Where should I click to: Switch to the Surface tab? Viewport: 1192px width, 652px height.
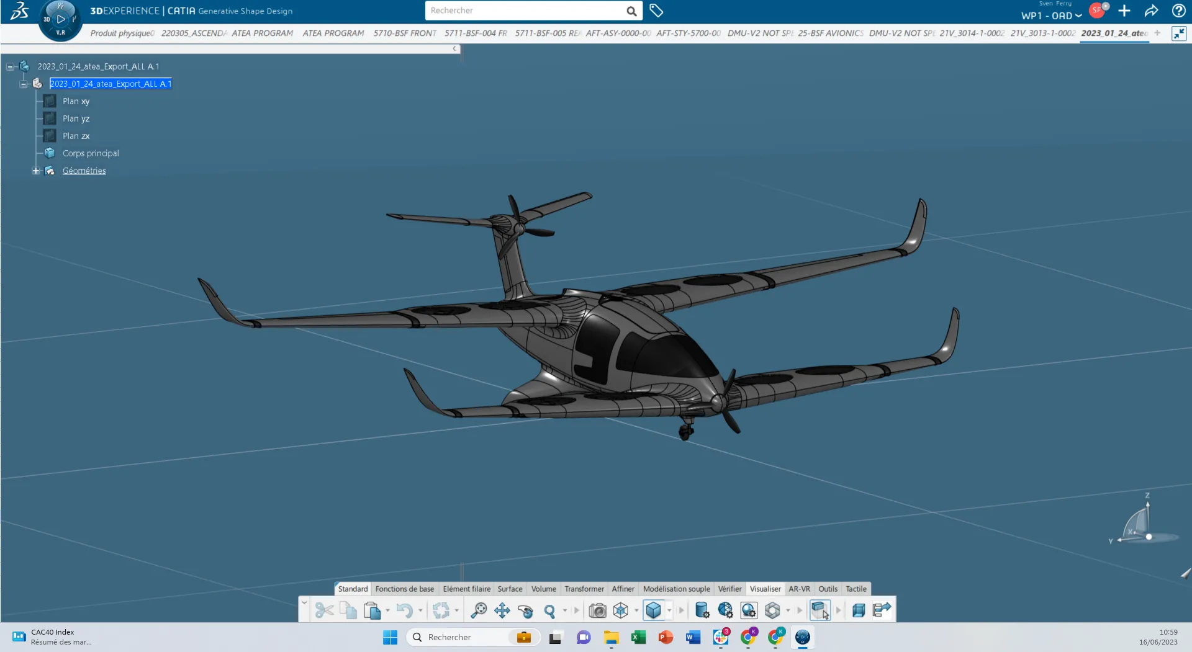coord(510,589)
